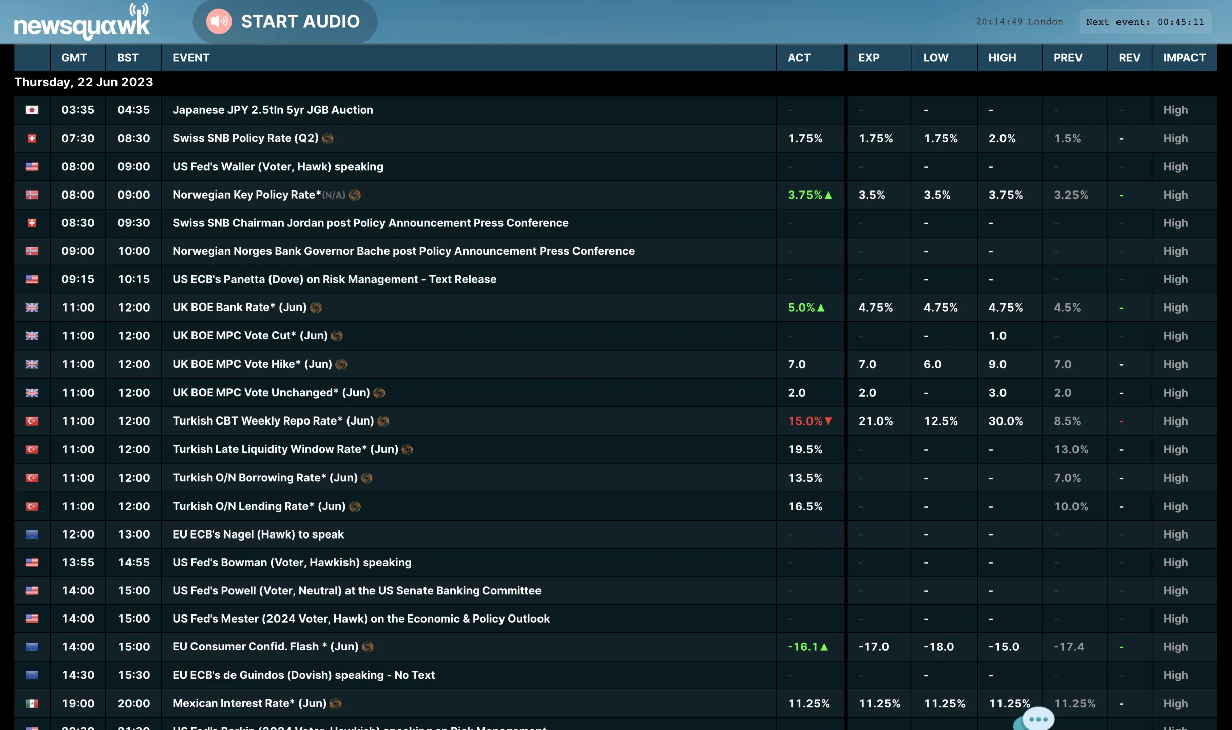Click the ACT column header
Screen dimensions: 1232x730
799,58
